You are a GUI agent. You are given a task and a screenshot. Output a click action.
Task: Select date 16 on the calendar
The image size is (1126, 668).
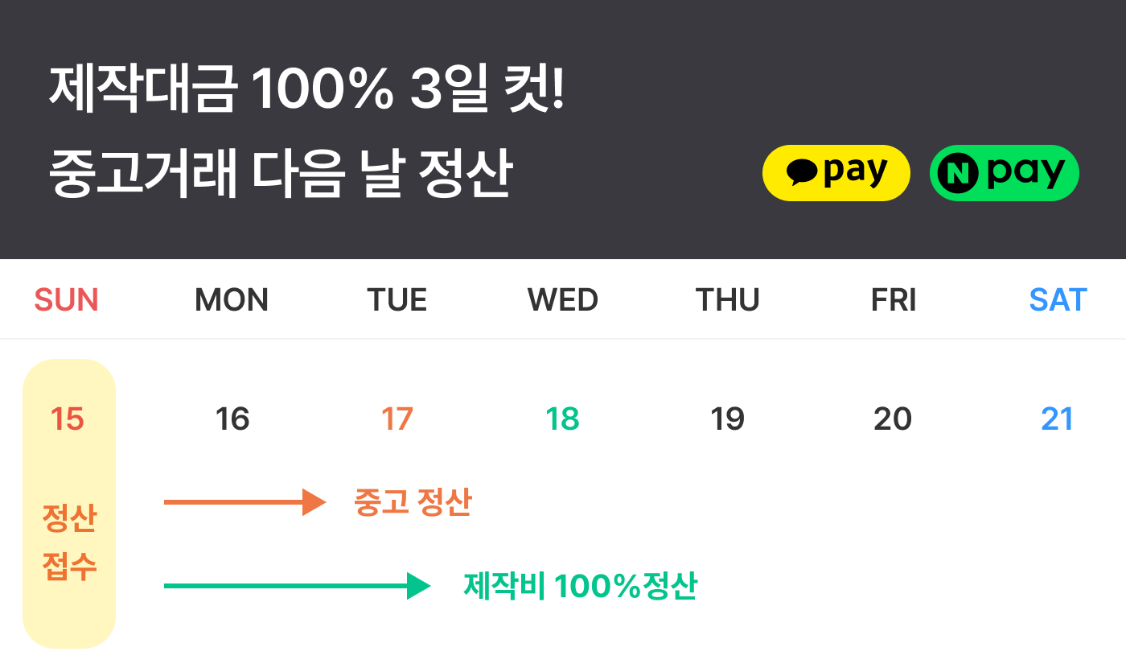click(x=232, y=419)
